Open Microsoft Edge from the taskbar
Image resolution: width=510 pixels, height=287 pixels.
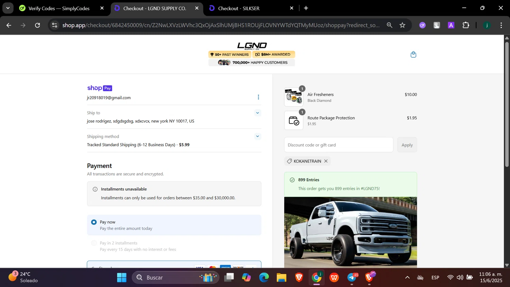tap(264, 278)
